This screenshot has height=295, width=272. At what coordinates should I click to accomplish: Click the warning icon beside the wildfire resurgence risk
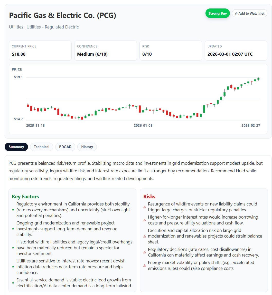pos(144,207)
